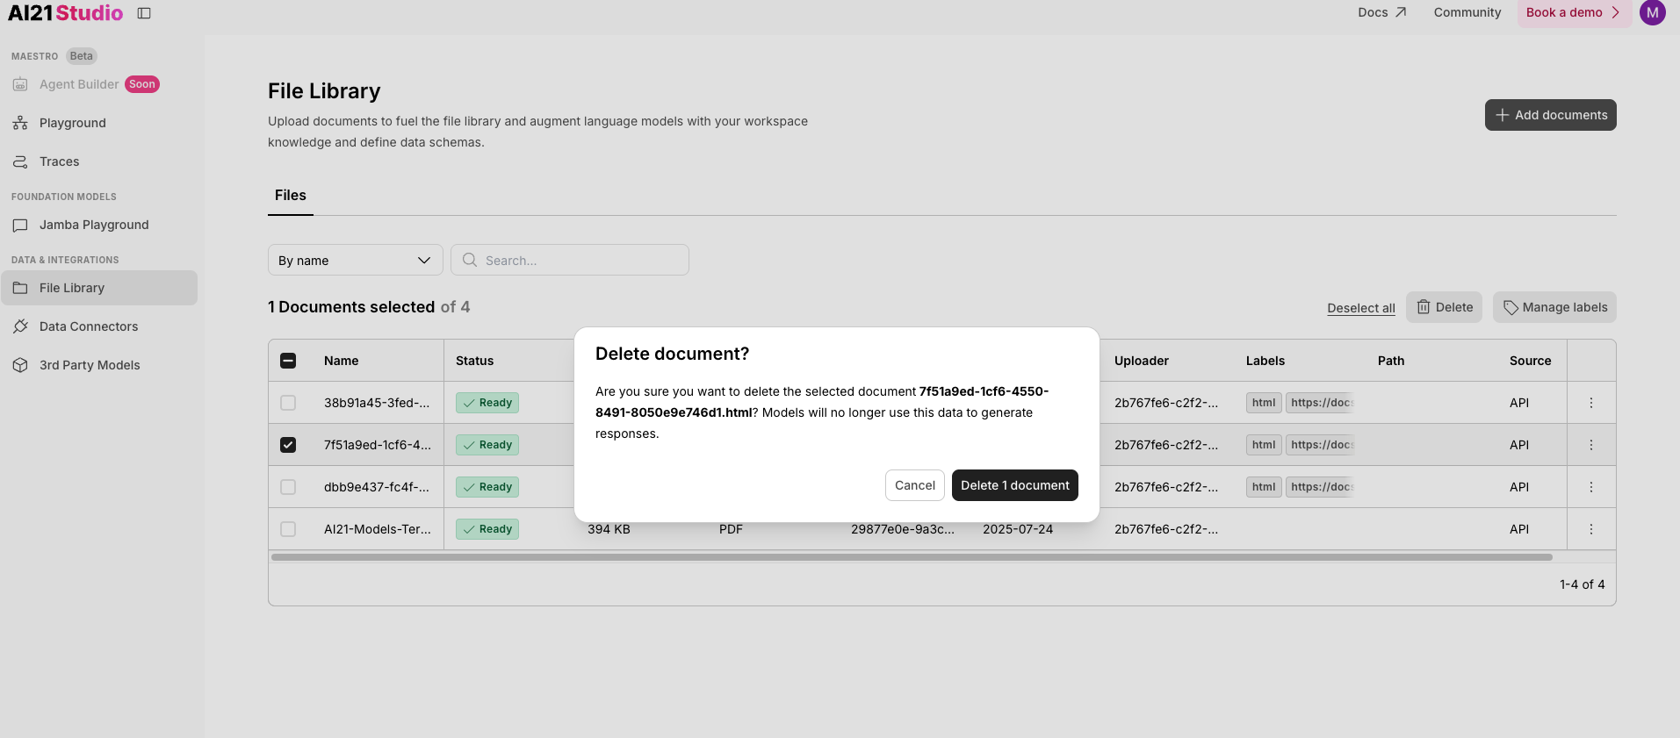Click the Agent Builder icon in the sidebar
1680x738 pixels.
click(20, 84)
